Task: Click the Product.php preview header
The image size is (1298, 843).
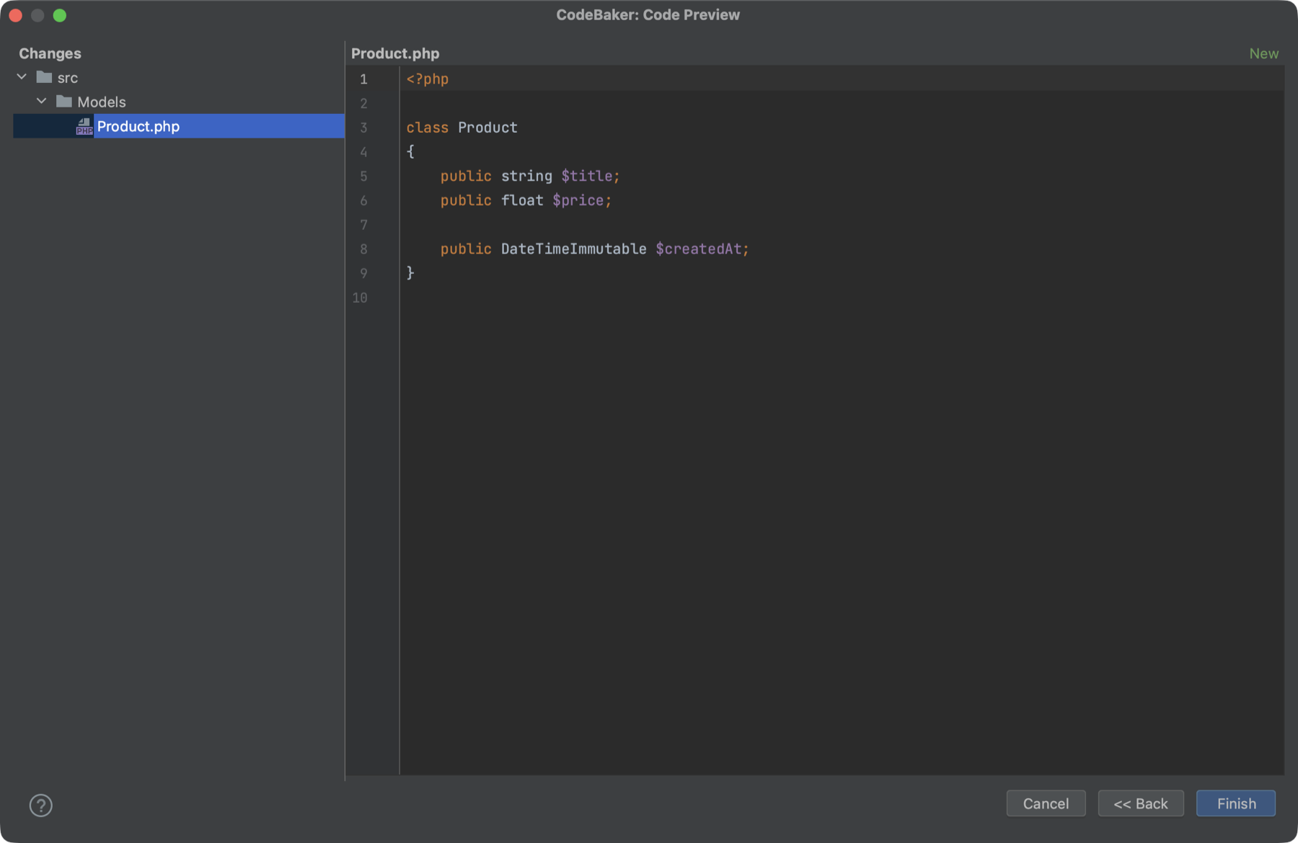Action: point(395,53)
